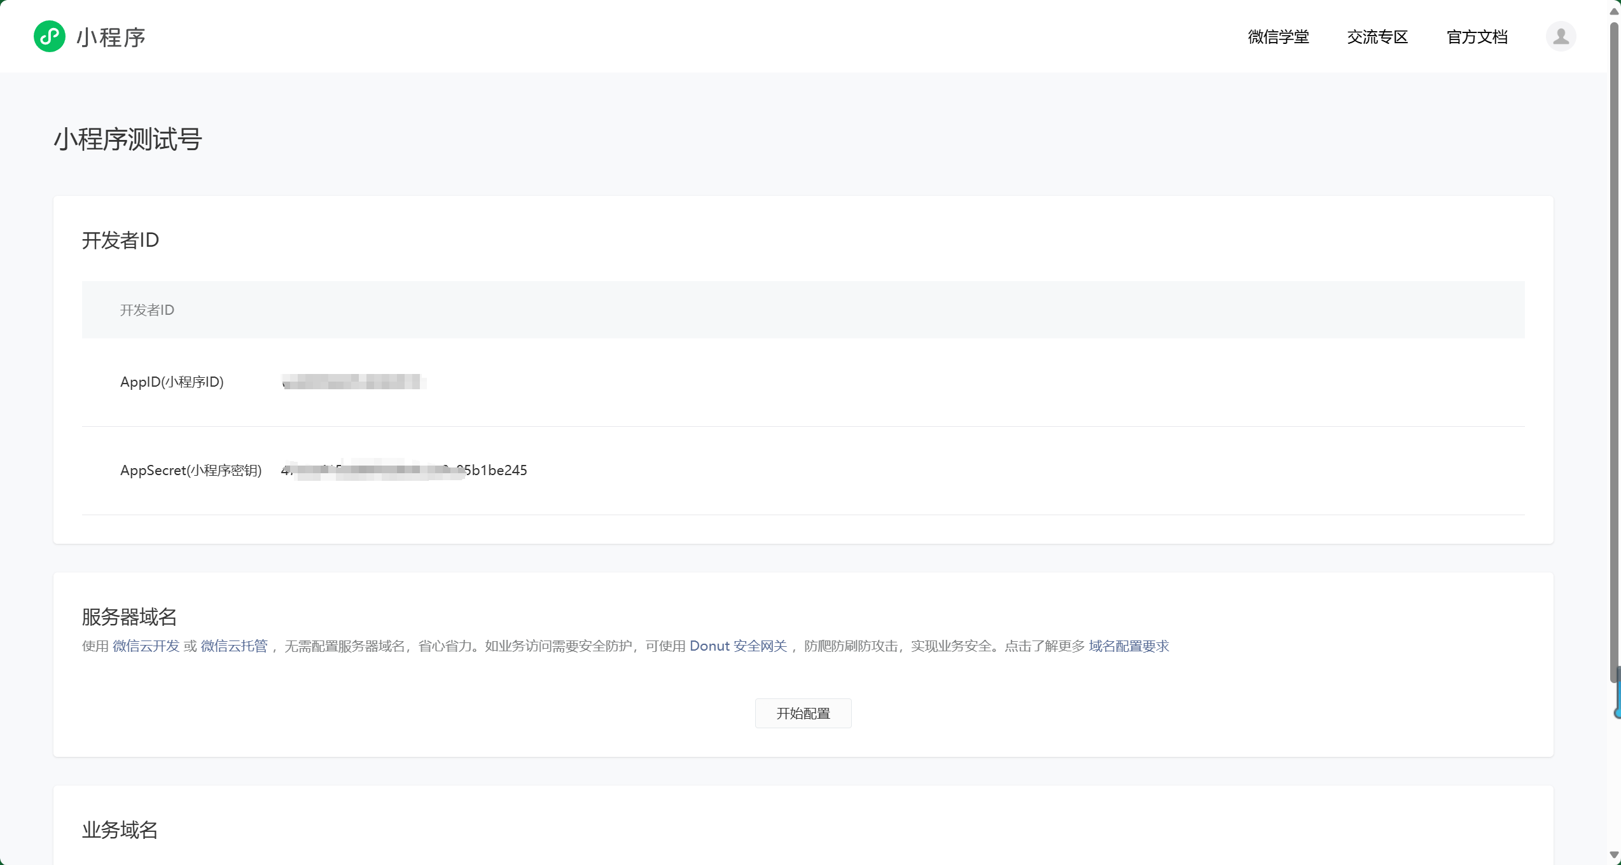
Task: Open the 微信云托管 link
Action: 234,646
